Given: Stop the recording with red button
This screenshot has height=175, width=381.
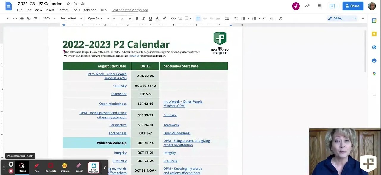Looking at the screenshot, I should 11,171.
